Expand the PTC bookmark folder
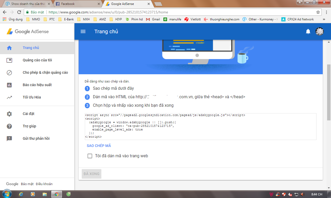331x198 pixels. (49, 19)
